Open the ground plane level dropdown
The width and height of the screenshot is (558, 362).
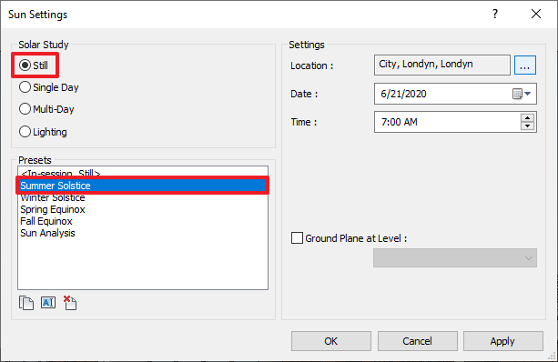point(455,257)
